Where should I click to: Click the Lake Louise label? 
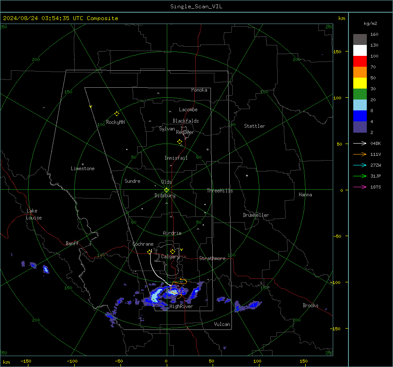coord(34,214)
